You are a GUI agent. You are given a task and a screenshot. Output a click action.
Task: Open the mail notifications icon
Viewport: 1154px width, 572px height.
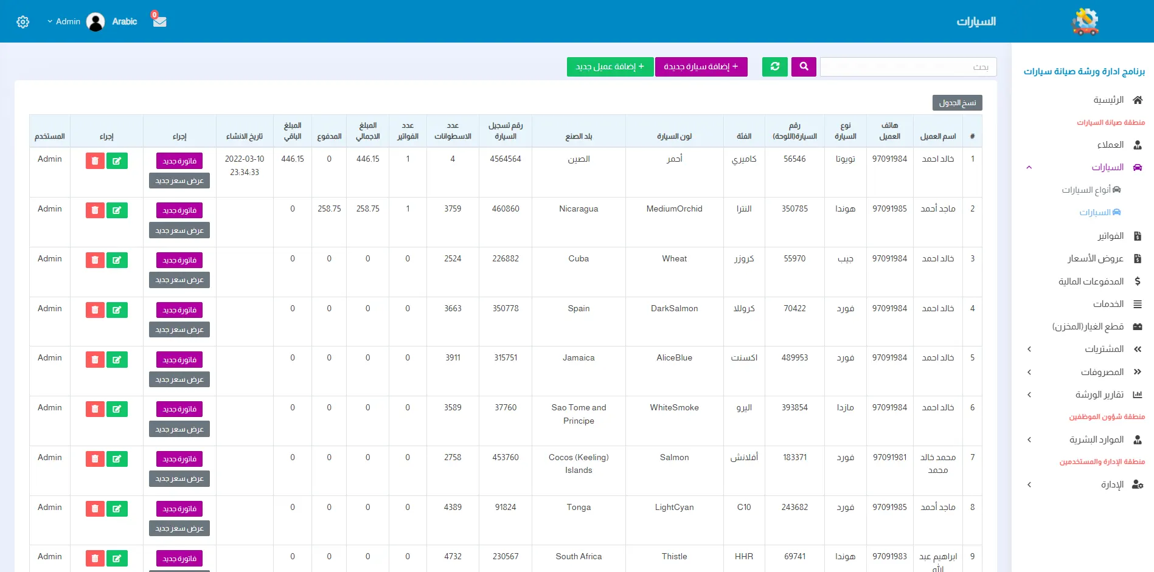tap(159, 21)
